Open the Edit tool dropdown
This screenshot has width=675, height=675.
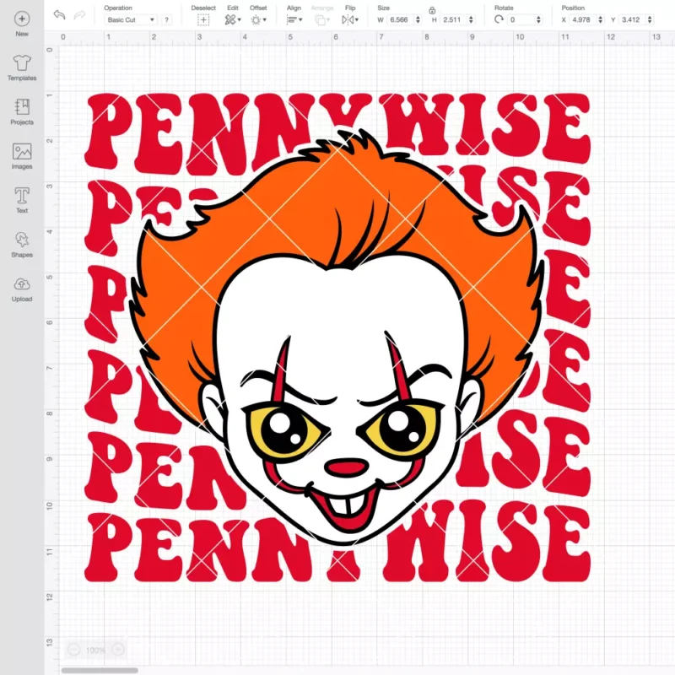(233, 19)
